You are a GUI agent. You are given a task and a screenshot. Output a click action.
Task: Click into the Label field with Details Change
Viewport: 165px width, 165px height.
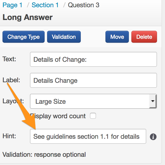pos(93,80)
